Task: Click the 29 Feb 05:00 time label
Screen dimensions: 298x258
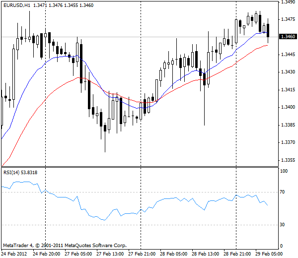Action: coord(269,254)
